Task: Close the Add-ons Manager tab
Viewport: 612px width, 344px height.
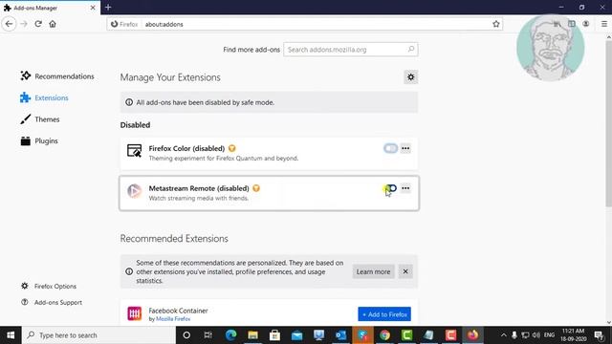Action: pos(93,8)
